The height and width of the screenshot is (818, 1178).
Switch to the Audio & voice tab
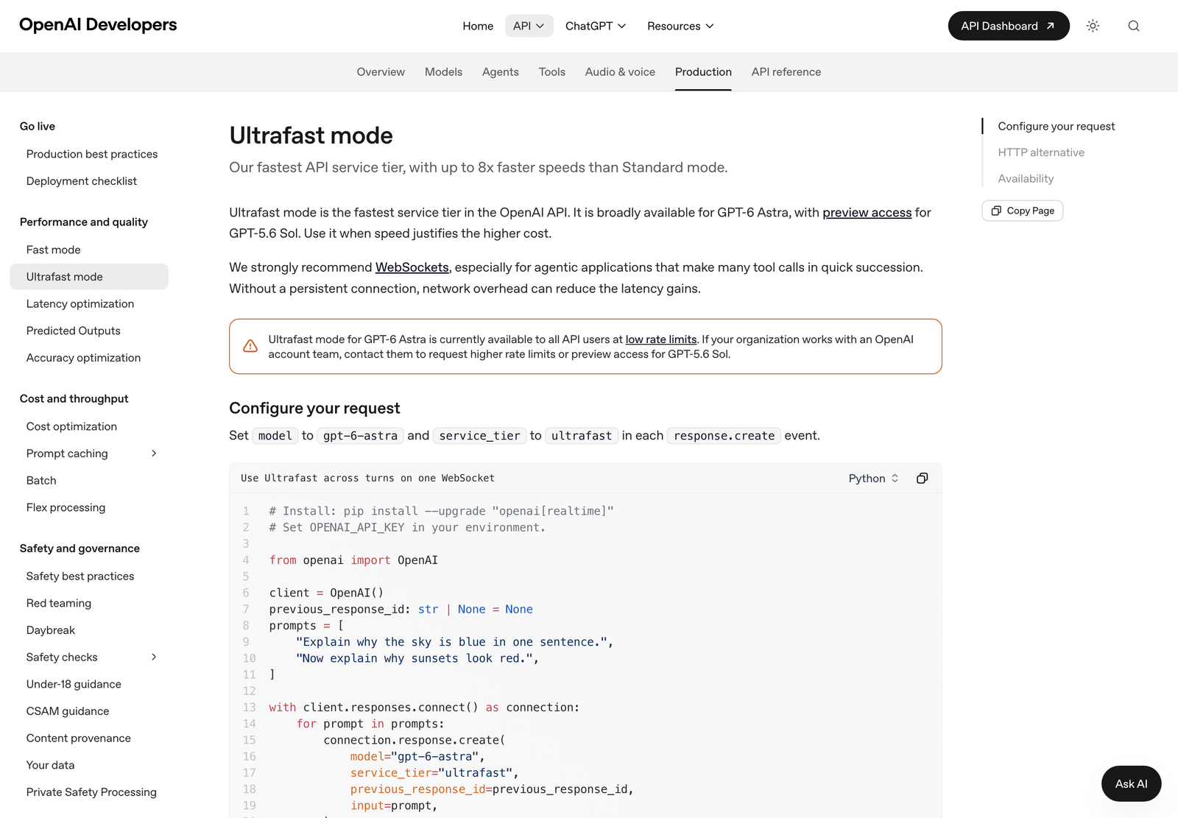click(620, 72)
